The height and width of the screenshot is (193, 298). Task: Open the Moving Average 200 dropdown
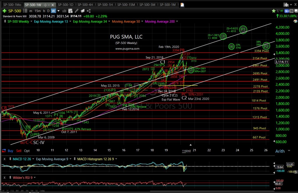click(177, 21)
